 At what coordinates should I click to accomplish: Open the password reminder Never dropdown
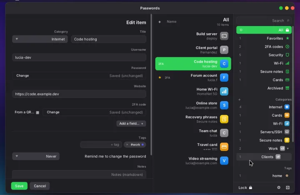(x=36, y=156)
